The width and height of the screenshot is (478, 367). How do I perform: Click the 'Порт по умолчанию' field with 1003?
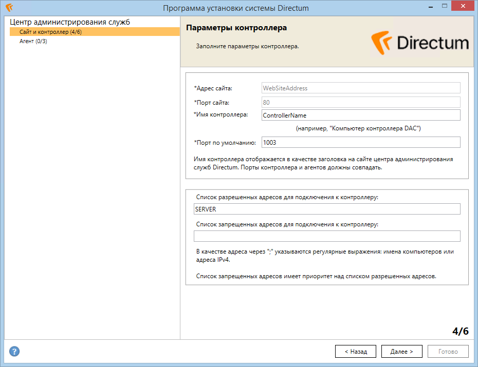coord(361,142)
